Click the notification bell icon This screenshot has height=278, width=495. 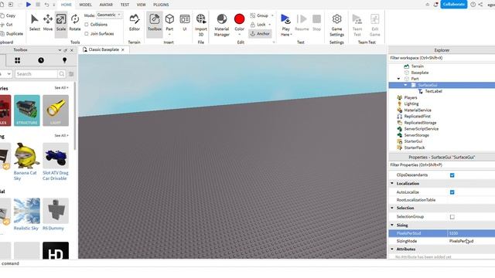[435, 5]
